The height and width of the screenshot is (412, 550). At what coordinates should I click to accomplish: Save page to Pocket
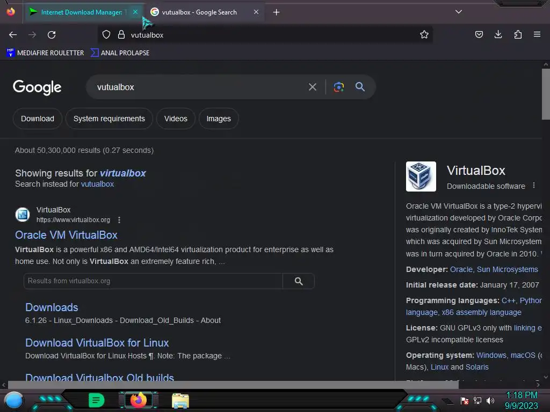click(x=479, y=35)
